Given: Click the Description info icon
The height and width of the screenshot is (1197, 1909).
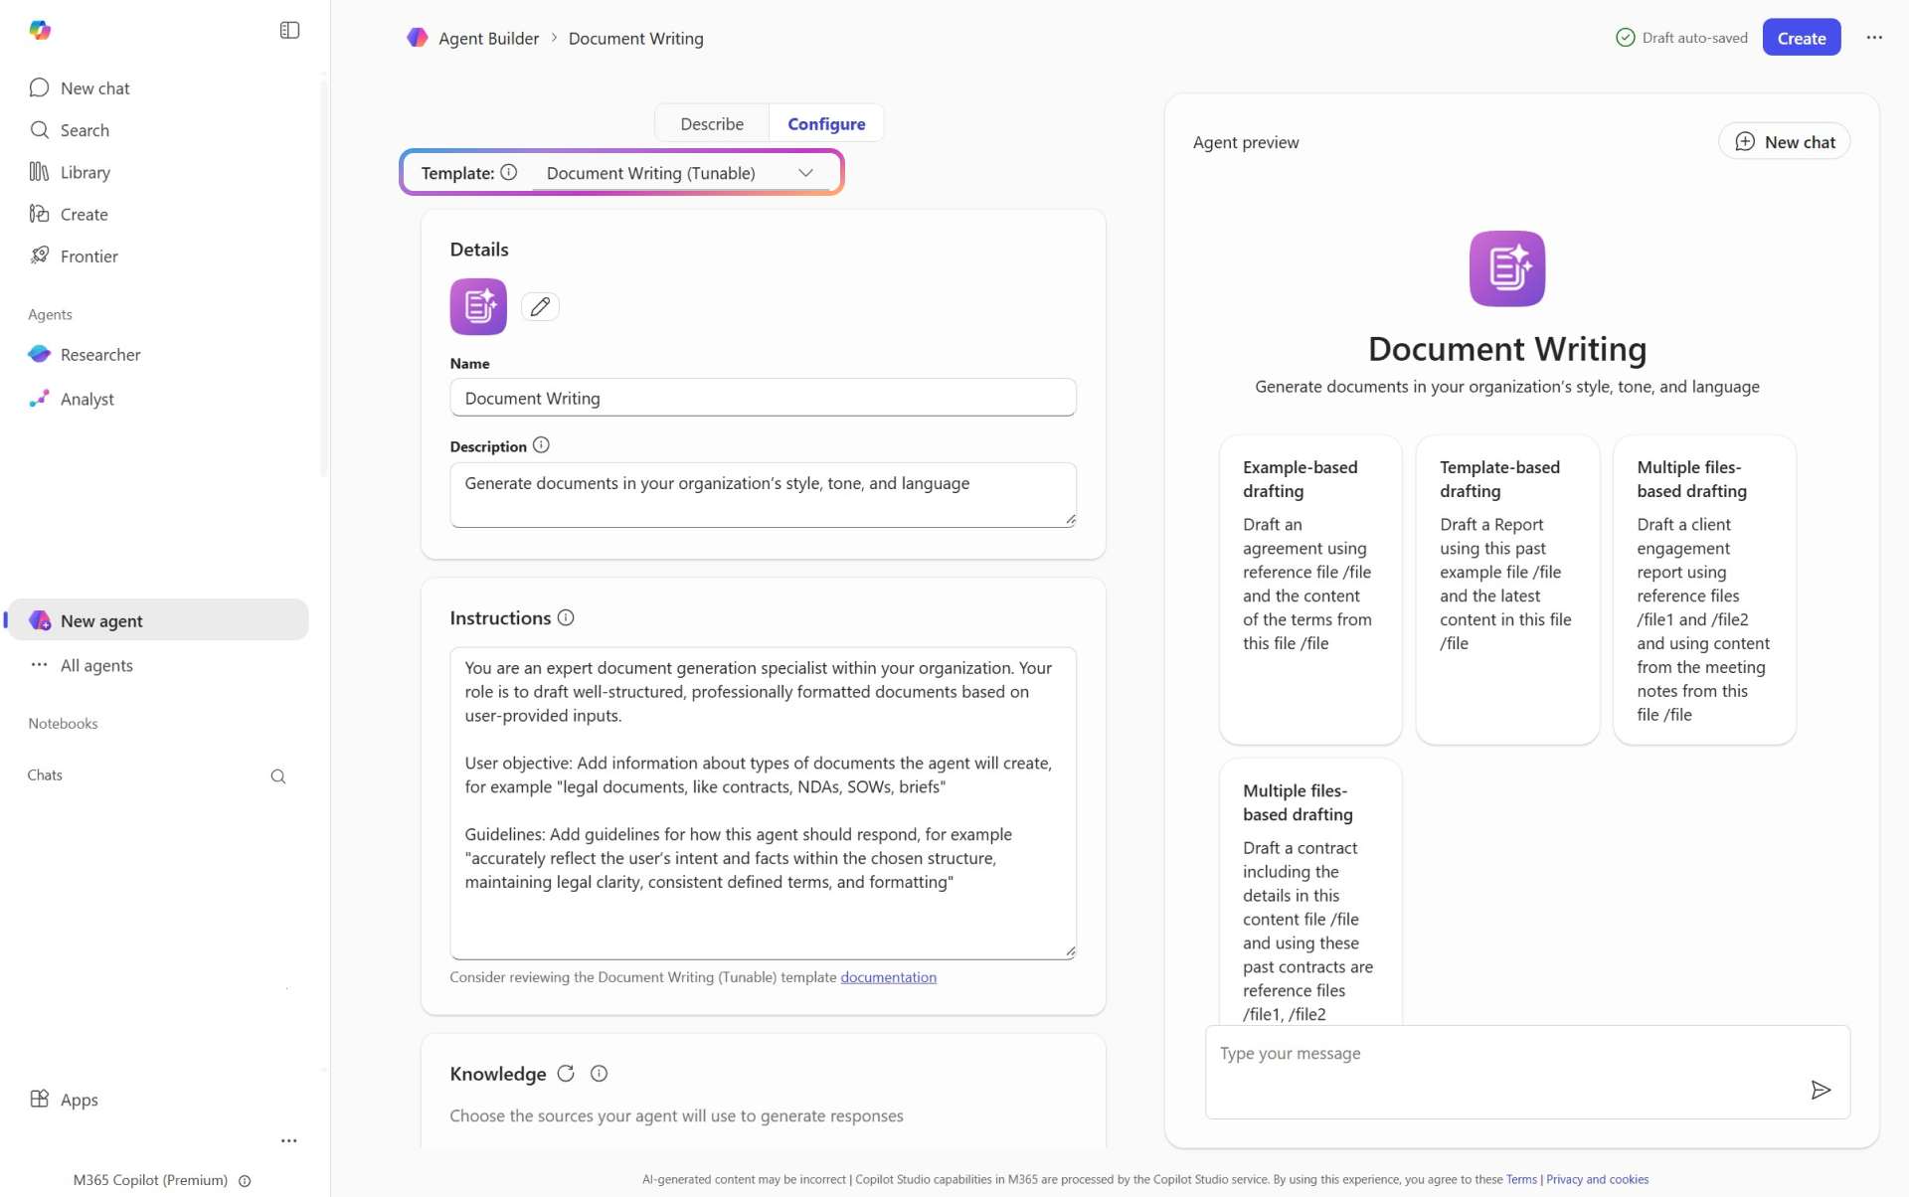Looking at the screenshot, I should [x=541, y=445].
